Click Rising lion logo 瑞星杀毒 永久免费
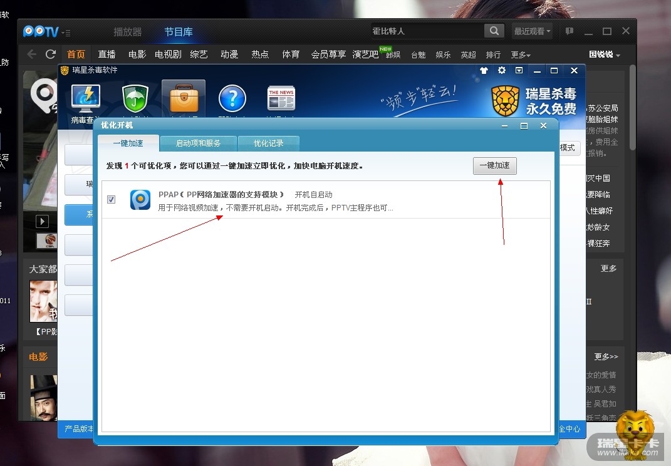This screenshot has width=671, height=466. [x=534, y=101]
